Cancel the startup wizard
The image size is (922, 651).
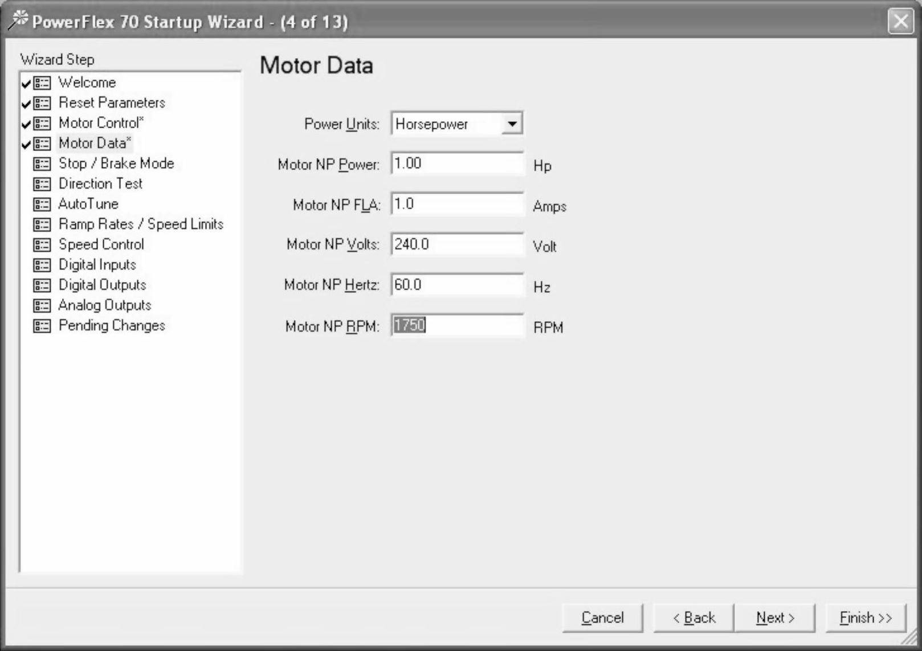pos(602,618)
